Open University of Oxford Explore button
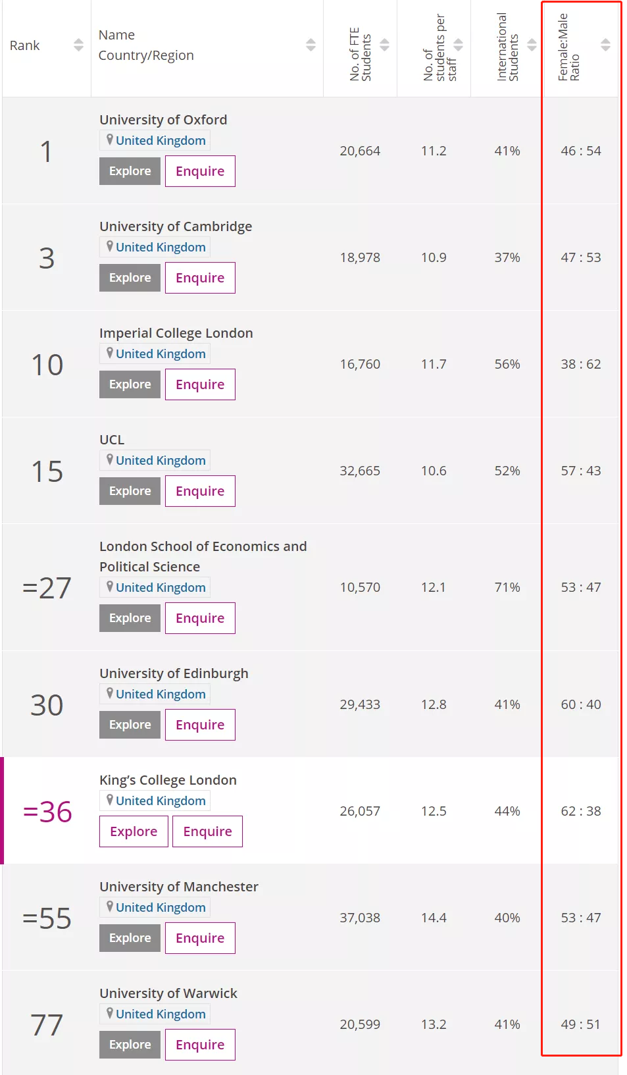627x1075 pixels. [x=130, y=171]
